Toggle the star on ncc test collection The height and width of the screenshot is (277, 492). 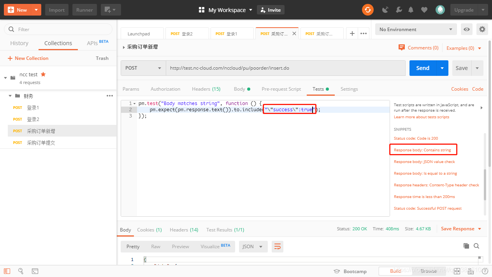coord(43,74)
